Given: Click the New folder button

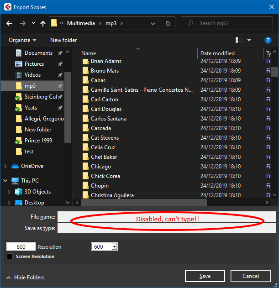Looking at the screenshot, I should 63,40.
